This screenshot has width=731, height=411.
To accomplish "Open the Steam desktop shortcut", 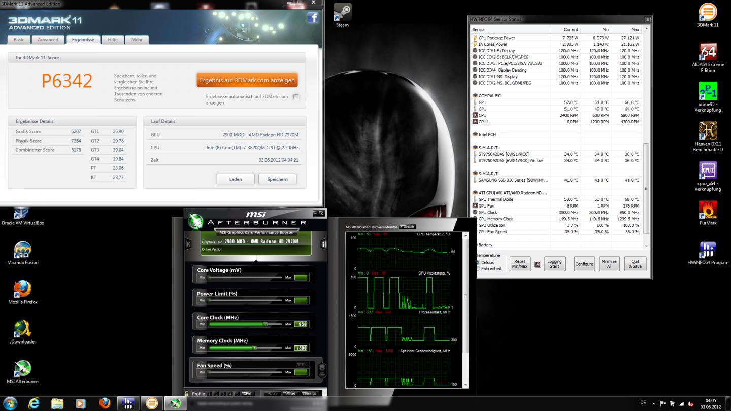I will pyautogui.click(x=343, y=15).
